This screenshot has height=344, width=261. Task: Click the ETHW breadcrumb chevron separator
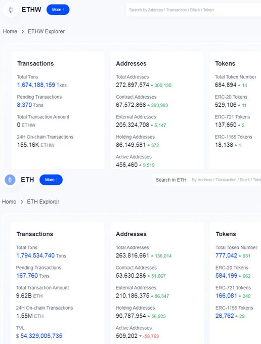23,31
